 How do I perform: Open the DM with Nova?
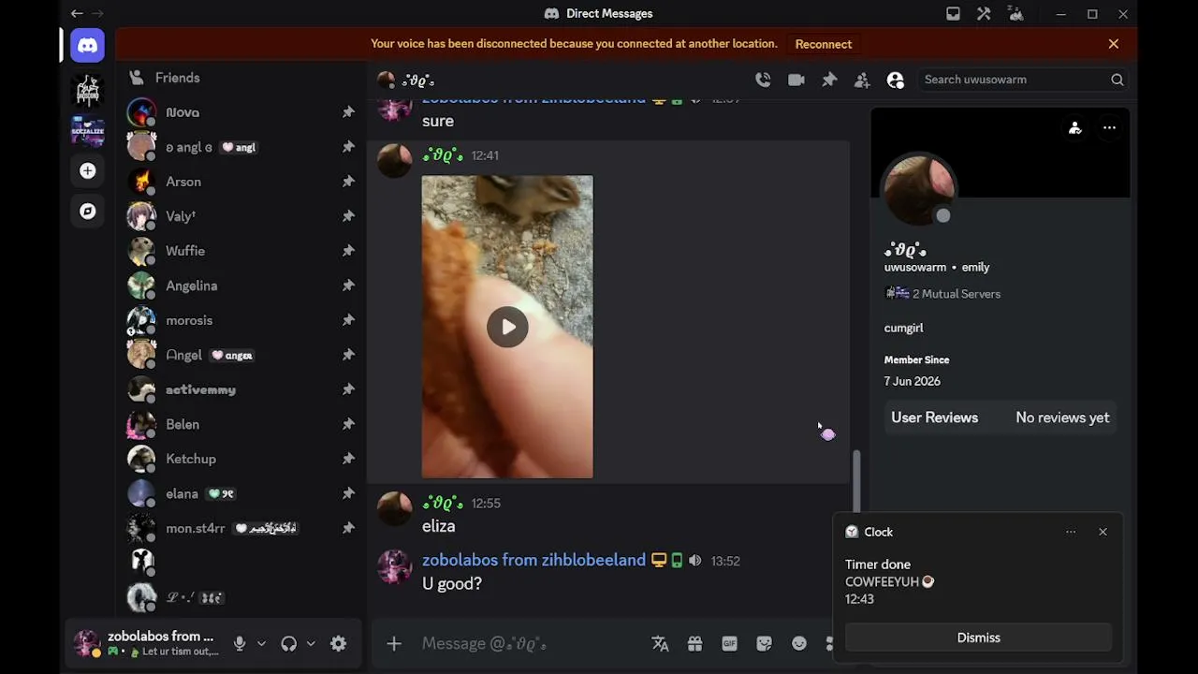(x=241, y=112)
